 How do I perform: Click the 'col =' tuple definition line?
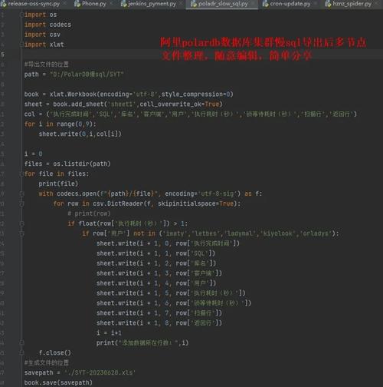click(x=191, y=114)
